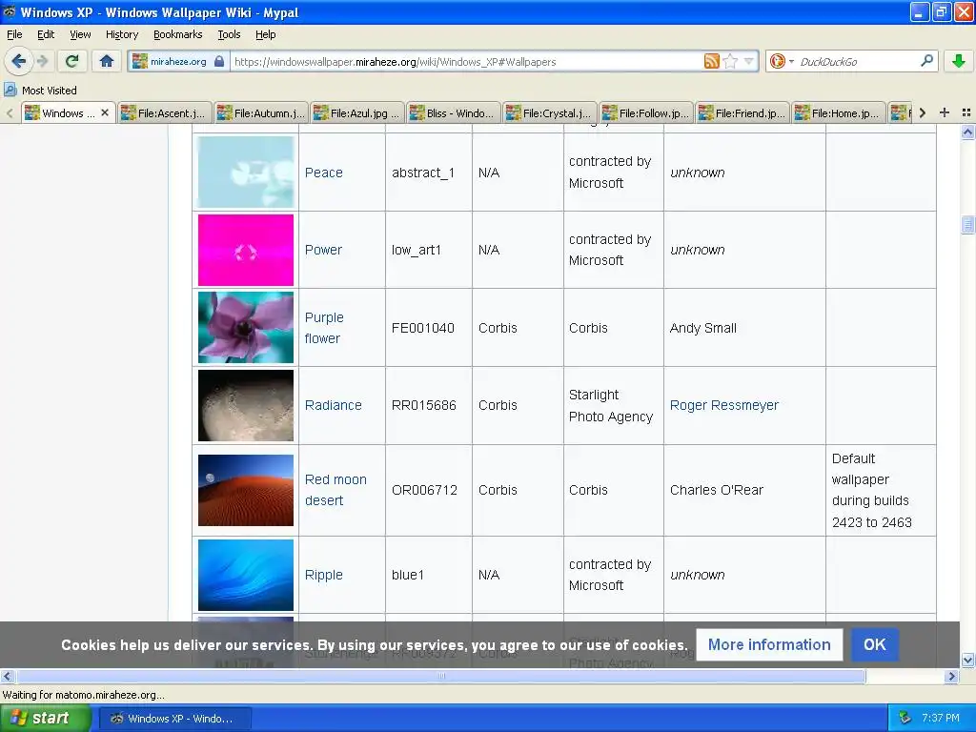
Task: Open the address bar history dropdown arrow
Action: pyautogui.click(x=749, y=61)
